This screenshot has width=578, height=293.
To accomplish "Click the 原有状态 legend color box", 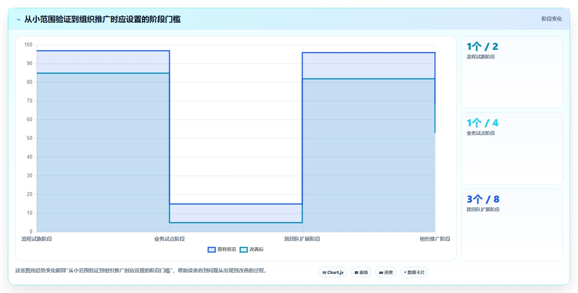I will pyautogui.click(x=212, y=249).
